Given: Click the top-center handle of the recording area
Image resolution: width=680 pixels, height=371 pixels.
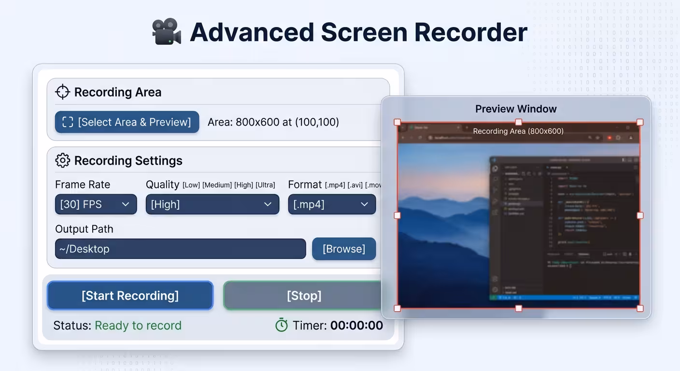Looking at the screenshot, I should pos(519,122).
